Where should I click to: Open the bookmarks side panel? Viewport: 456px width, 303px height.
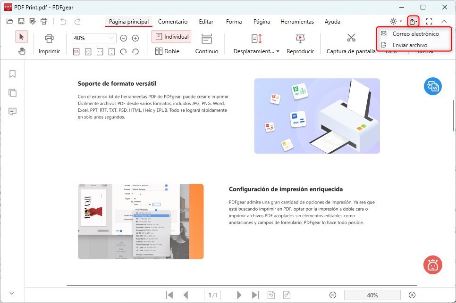pos(12,74)
